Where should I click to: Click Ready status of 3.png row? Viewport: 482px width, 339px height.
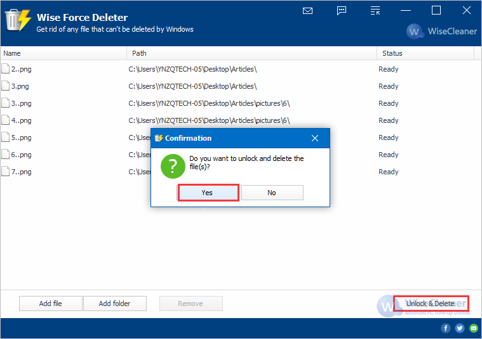388,86
